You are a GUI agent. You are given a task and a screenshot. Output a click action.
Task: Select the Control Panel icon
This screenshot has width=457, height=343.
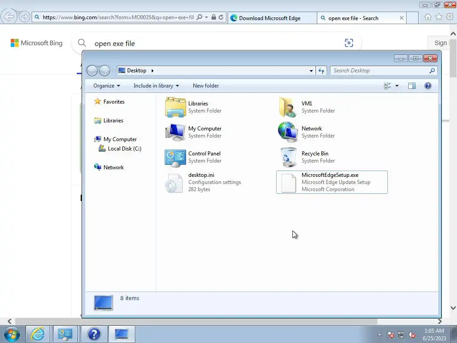(x=175, y=158)
